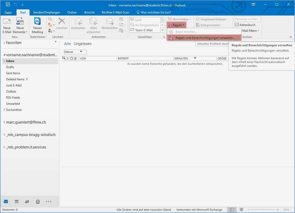Viewport: 295px width, 213px height.
Task: Open the Adressbuch address book
Action: (x=245, y=25)
